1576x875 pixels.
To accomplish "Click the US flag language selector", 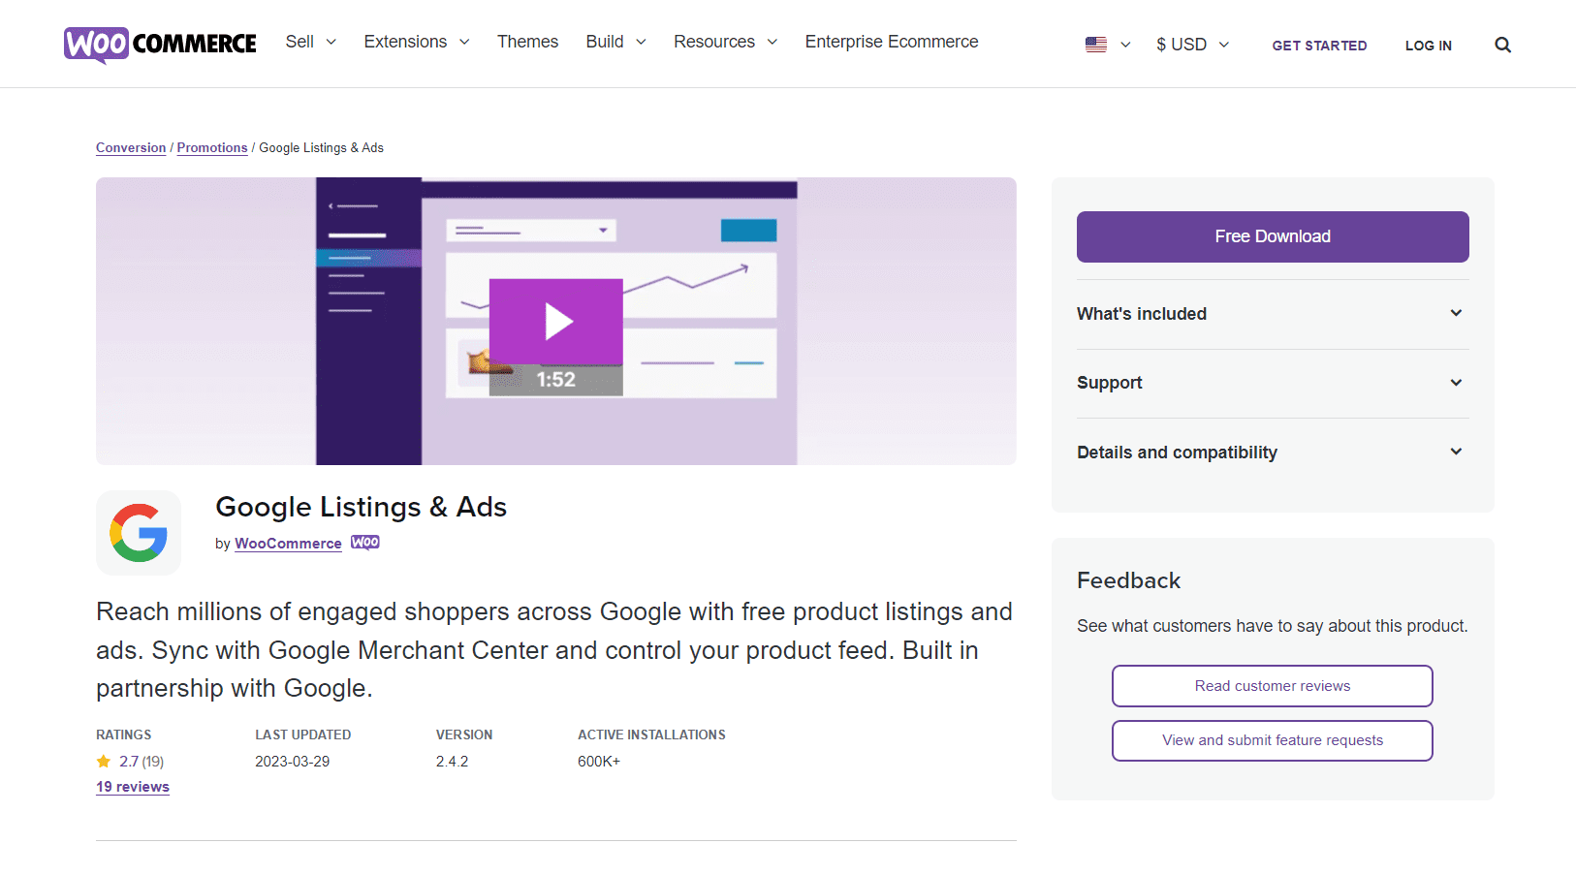I will (1105, 44).
